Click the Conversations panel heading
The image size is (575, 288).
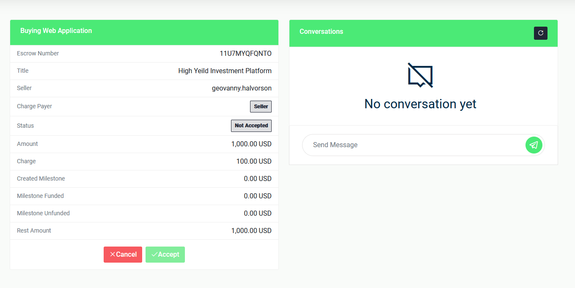[x=321, y=32]
